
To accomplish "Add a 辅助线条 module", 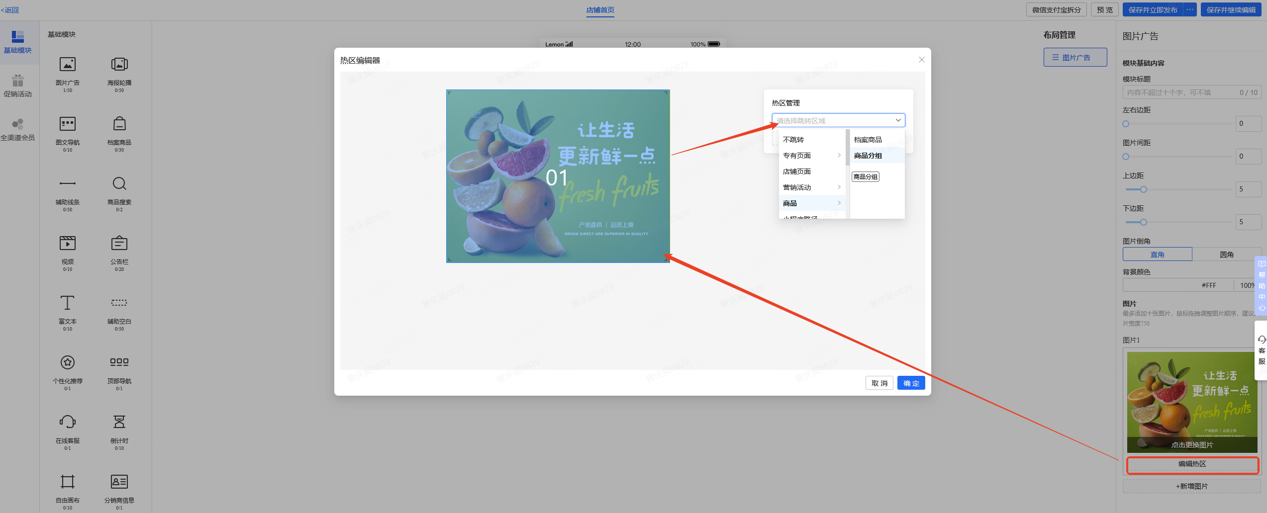I will coord(68,193).
